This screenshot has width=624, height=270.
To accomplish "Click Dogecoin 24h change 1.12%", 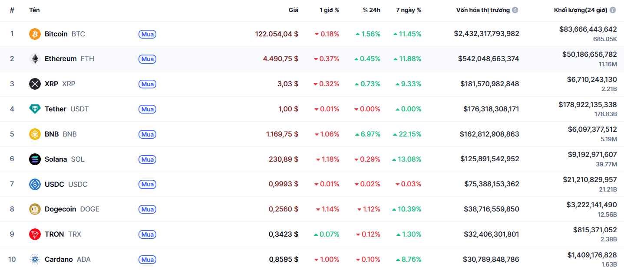I will [369, 209].
